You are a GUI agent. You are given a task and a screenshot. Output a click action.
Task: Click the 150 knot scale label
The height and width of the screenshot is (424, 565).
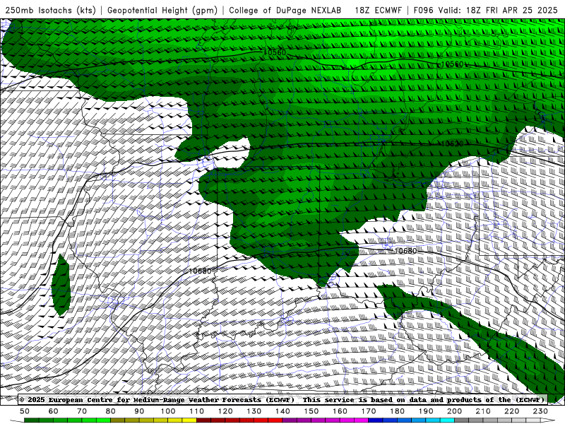(311, 411)
